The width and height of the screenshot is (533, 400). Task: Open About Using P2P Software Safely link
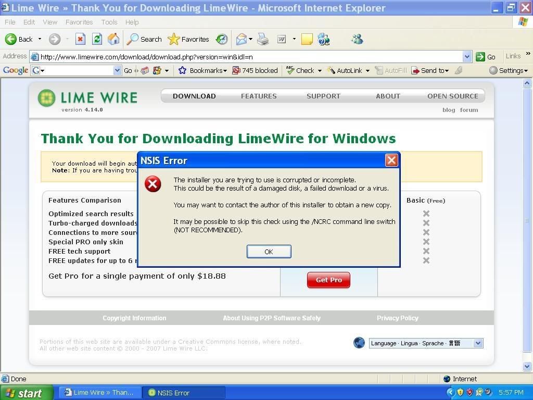pos(272,318)
